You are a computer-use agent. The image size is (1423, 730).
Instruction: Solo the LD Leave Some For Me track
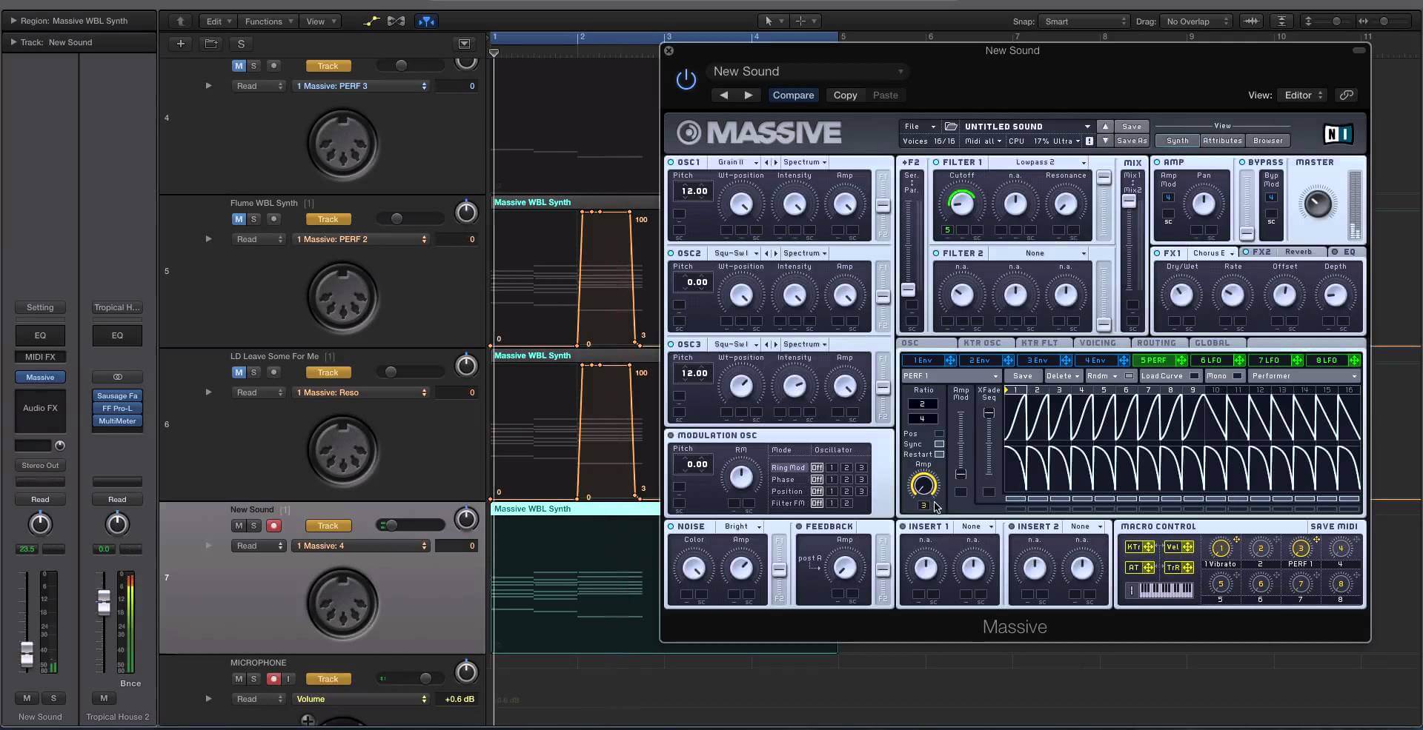click(253, 372)
